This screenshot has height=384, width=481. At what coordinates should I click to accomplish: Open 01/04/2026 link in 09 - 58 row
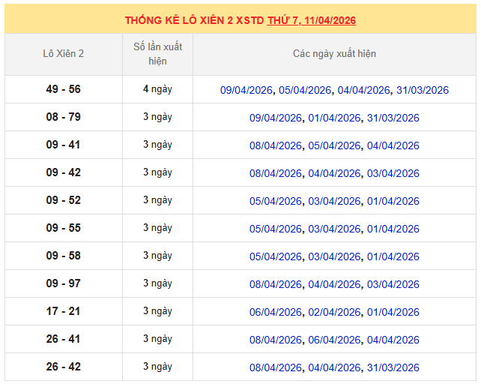[x=393, y=256]
